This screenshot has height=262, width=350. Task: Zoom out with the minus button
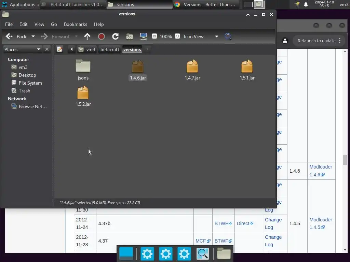[154, 36]
